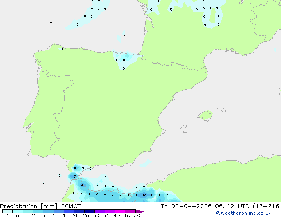Click the "Precipitation" title word
The width and height of the screenshot is (281, 217).
19,206
